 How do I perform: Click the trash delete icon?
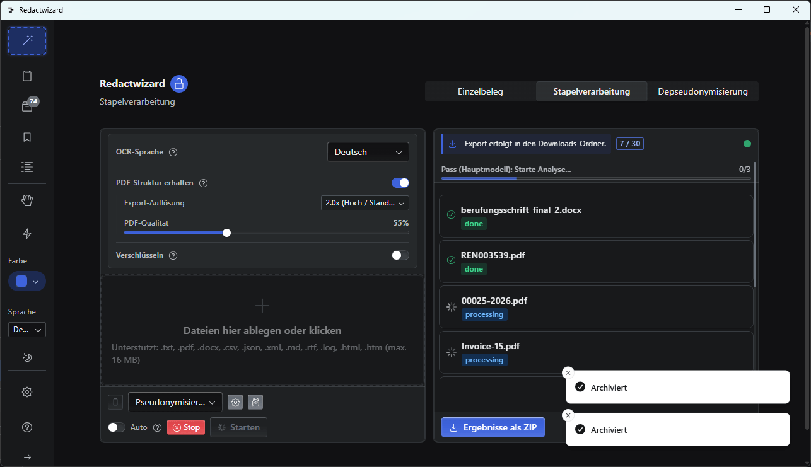(115, 402)
